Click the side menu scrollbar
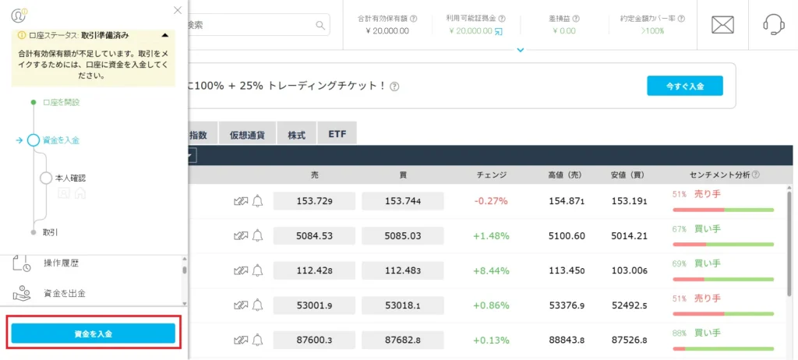Viewport: 798px width, 360px height. [184, 270]
